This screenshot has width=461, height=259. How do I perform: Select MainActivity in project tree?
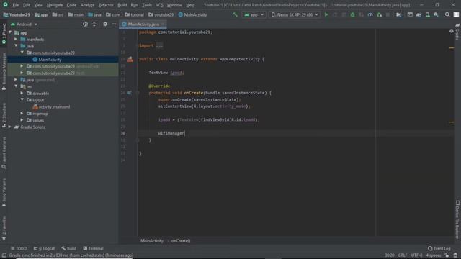pos(50,60)
